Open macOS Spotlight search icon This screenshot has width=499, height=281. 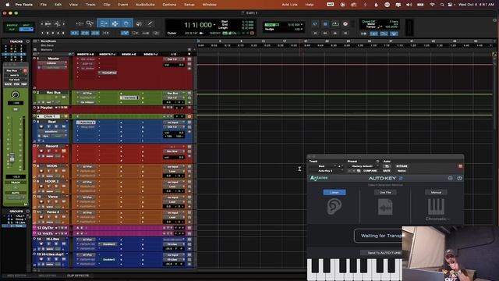442,5
